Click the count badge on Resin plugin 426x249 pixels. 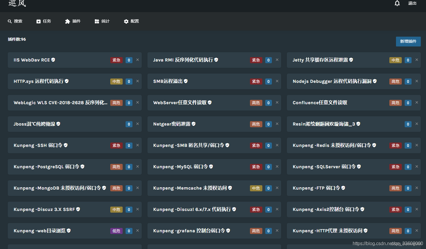coord(408,124)
